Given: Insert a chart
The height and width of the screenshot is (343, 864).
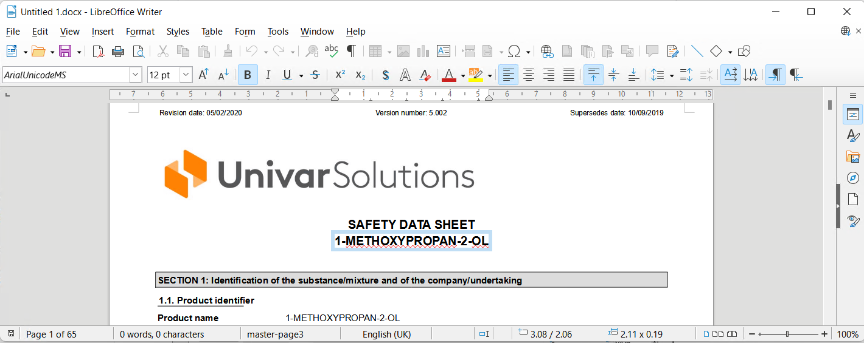Looking at the screenshot, I should pyautogui.click(x=423, y=51).
